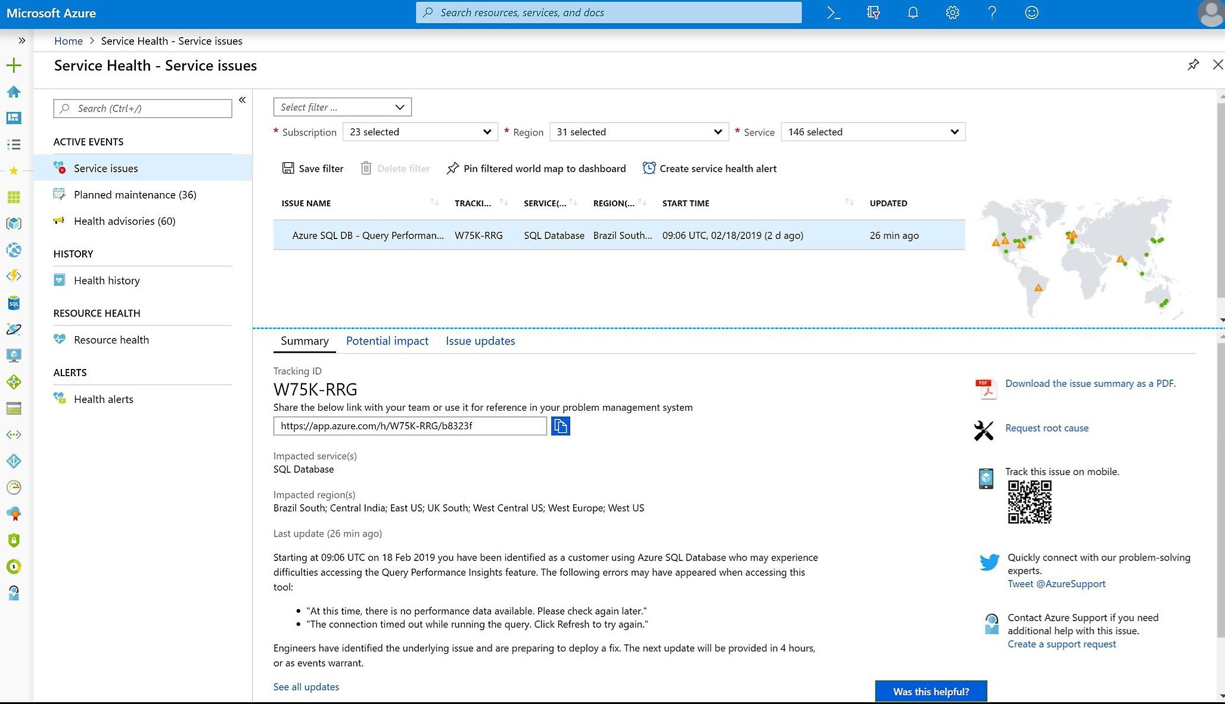Image resolution: width=1225 pixels, height=704 pixels.
Task: Click the Twitter bird icon
Action: point(989,562)
